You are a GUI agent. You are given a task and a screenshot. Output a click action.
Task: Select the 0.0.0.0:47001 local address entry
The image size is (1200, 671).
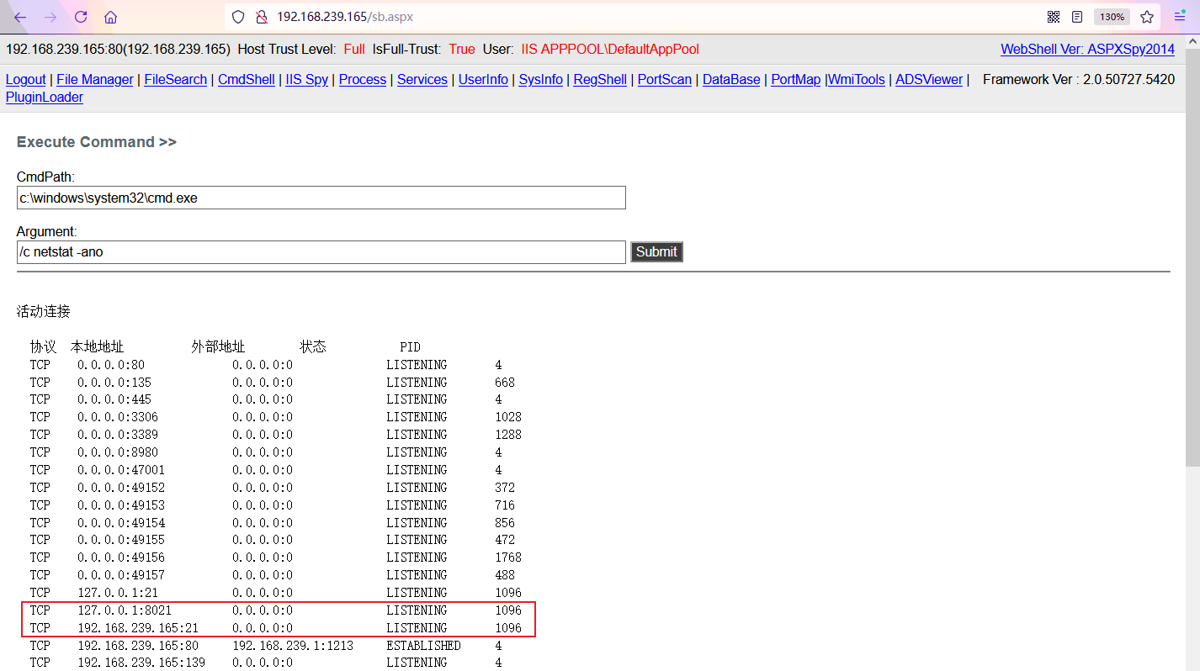pyautogui.click(x=121, y=470)
